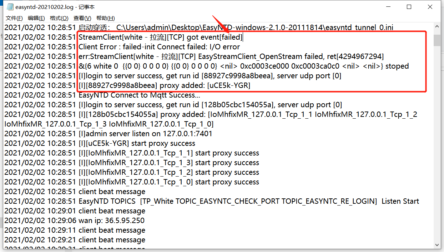The height and width of the screenshot is (252, 444).
Task: Click the 'EasyNTD TOPICS' Listen Start line
Action: (212, 201)
